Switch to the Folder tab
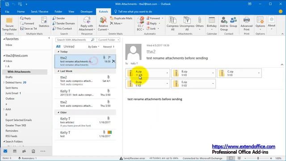Viewport: 286px width, 161px height. point(59,12)
